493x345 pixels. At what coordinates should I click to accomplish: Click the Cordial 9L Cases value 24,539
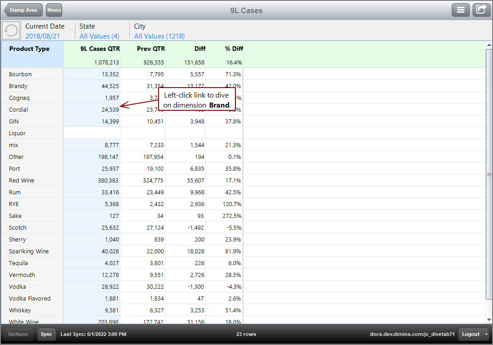pyautogui.click(x=110, y=109)
